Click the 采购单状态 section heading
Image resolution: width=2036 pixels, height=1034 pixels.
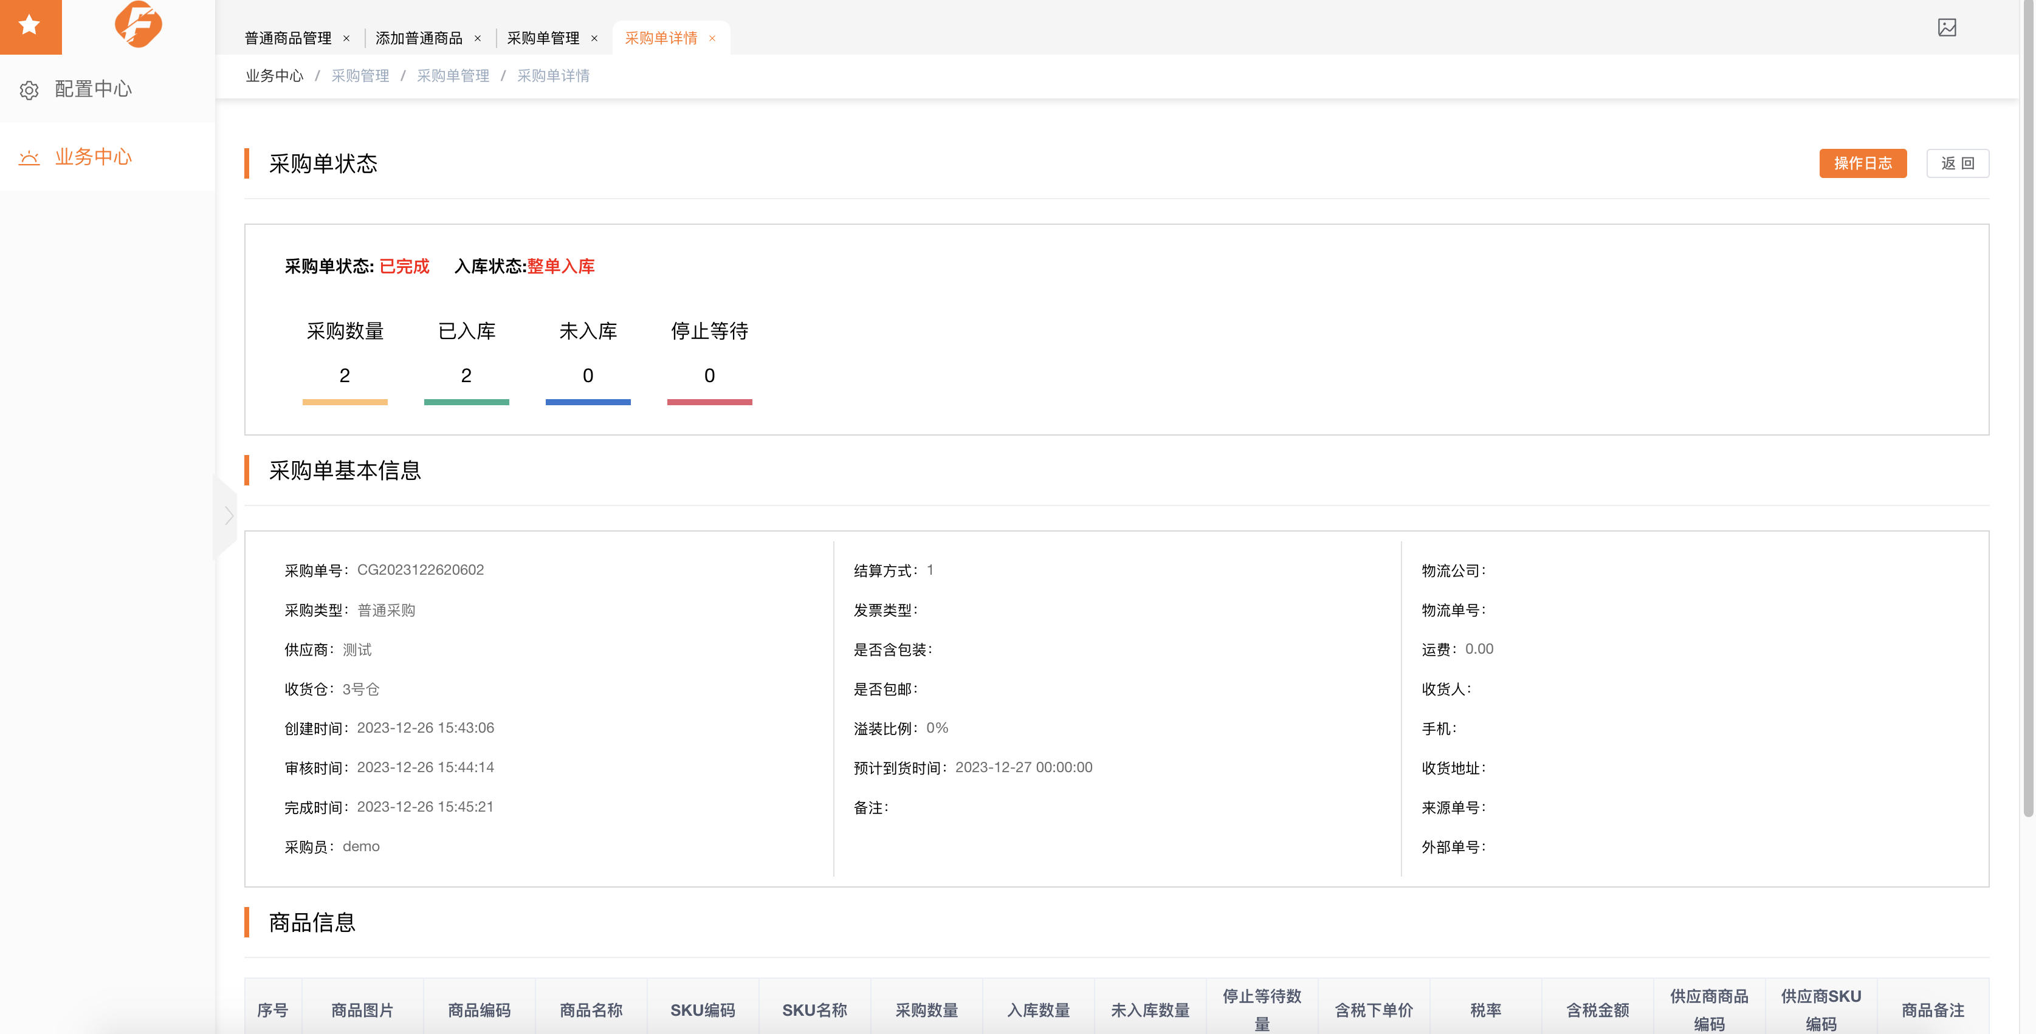323,163
